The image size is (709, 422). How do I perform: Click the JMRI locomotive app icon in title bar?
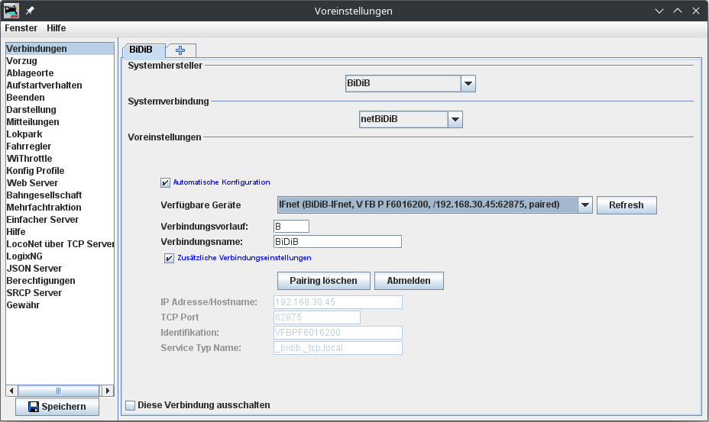point(11,11)
